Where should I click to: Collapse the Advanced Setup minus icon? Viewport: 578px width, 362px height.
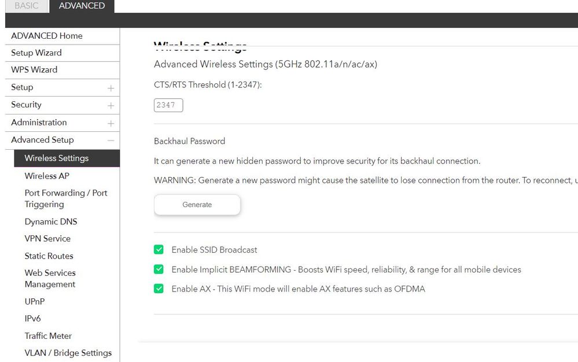[111, 141]
